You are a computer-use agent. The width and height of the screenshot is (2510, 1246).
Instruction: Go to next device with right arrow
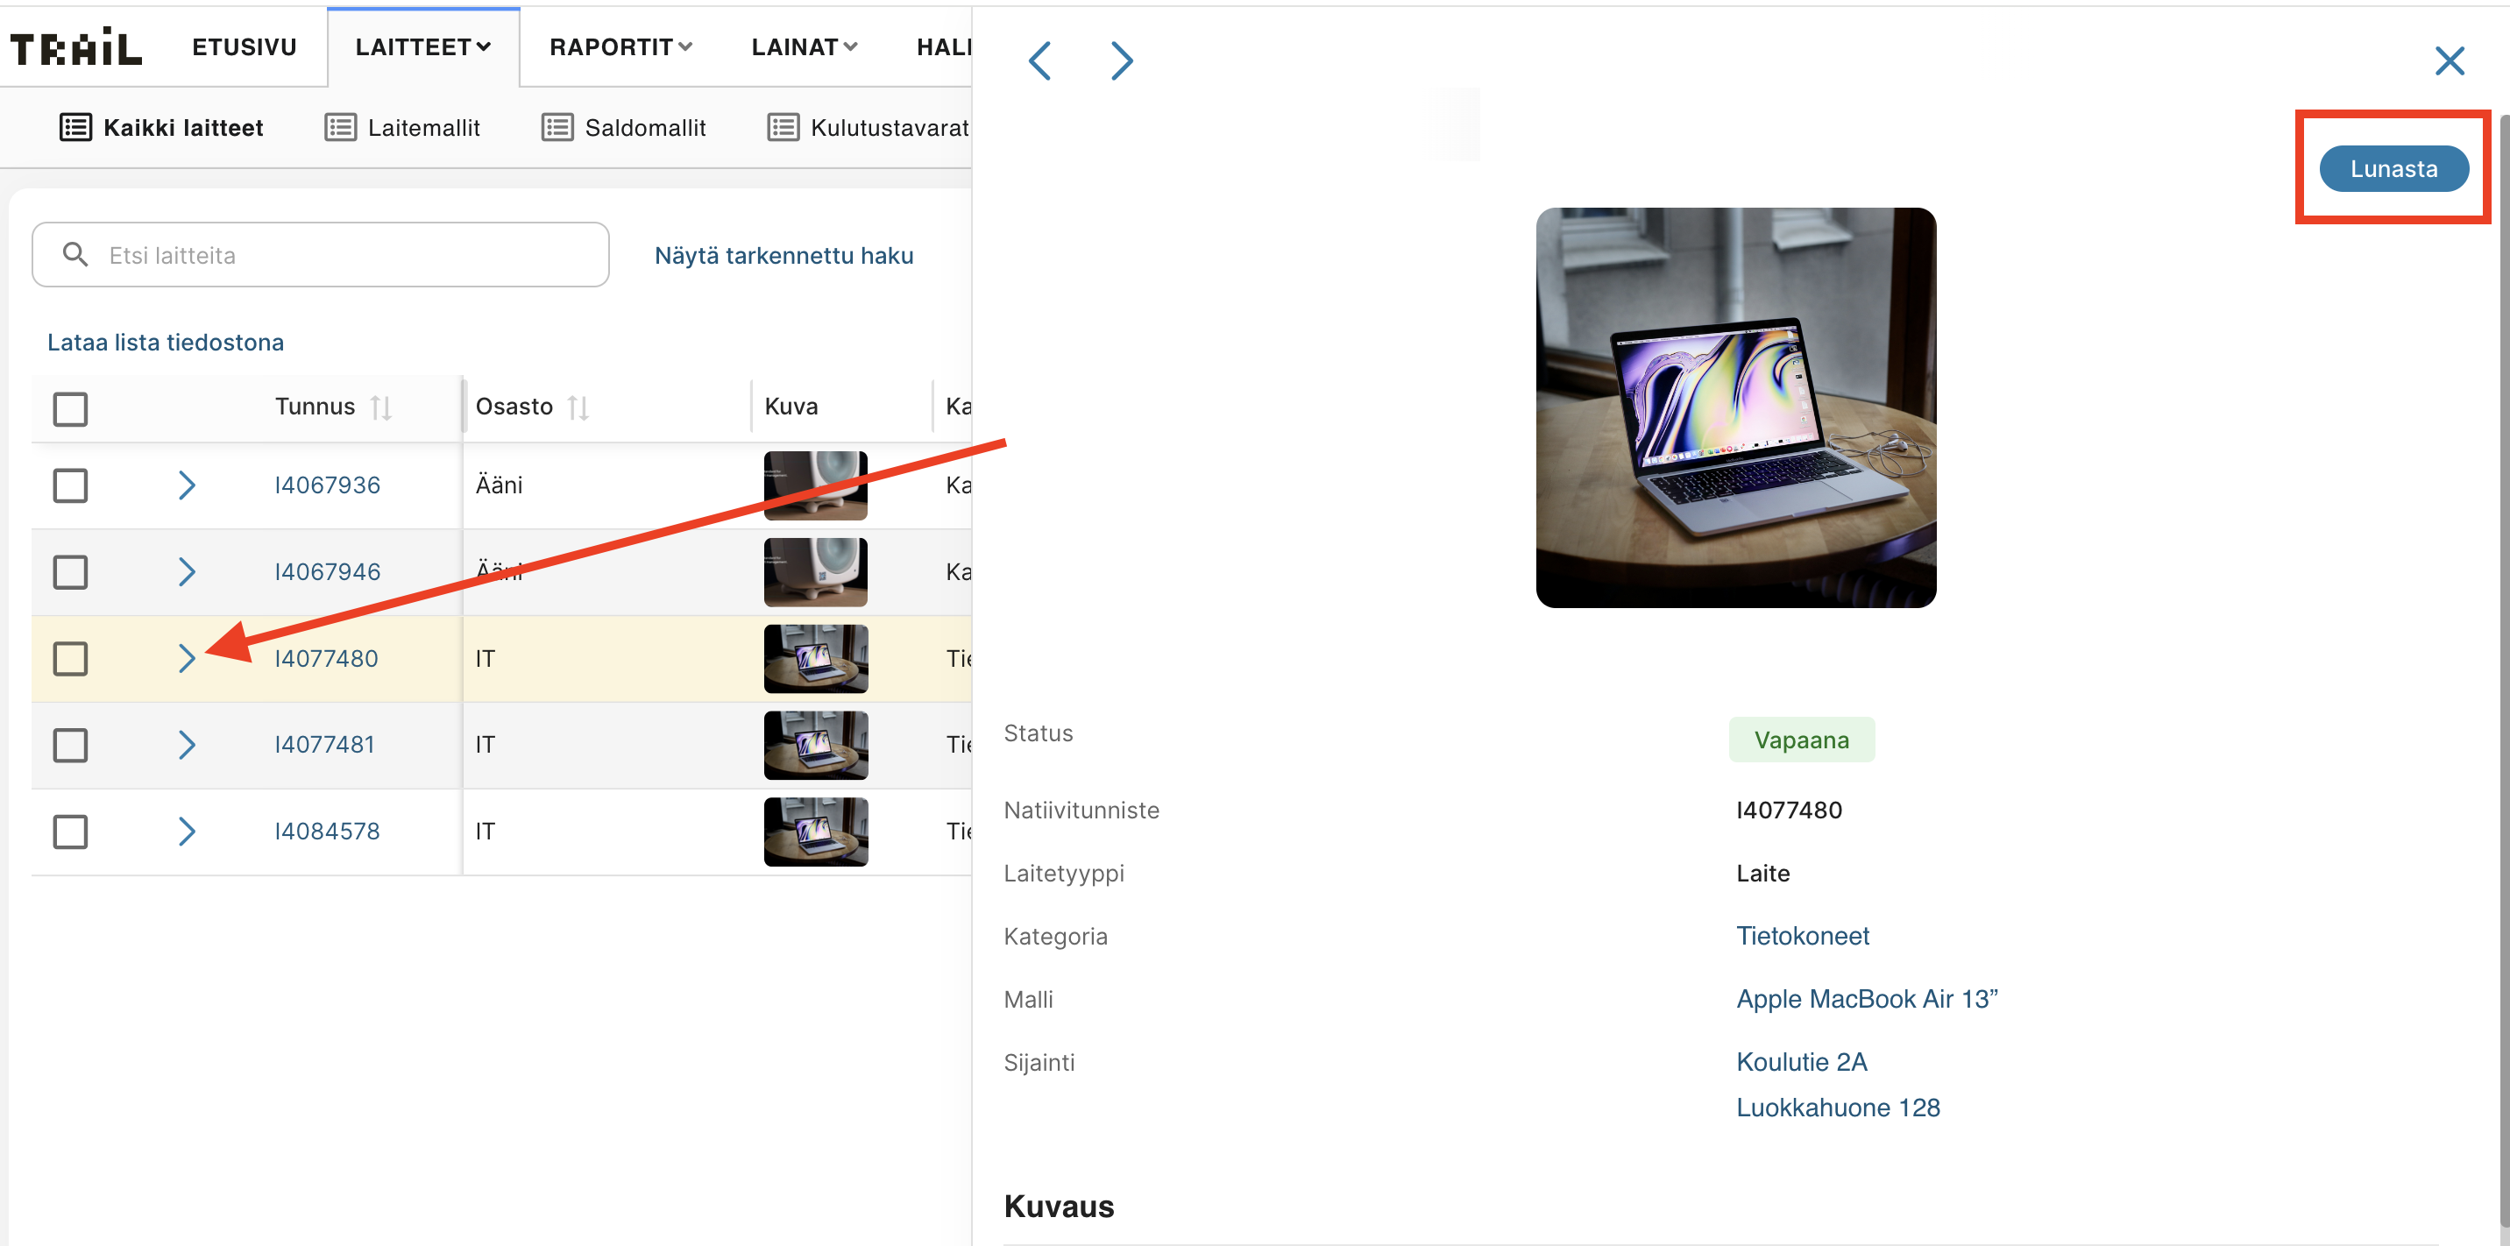coord(1122,60)
